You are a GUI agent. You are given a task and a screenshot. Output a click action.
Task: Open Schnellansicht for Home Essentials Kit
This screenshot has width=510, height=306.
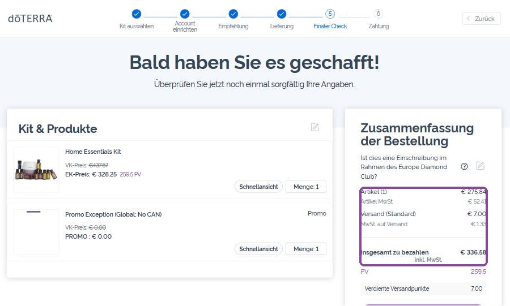[x=258, y=187]
